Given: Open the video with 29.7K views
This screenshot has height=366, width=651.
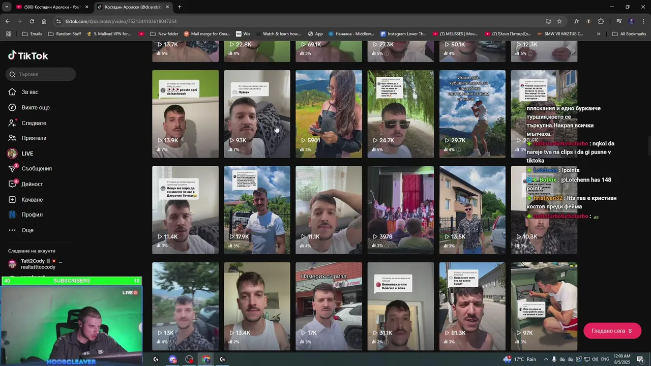Looking at the screenshot, I should point(472,114).
